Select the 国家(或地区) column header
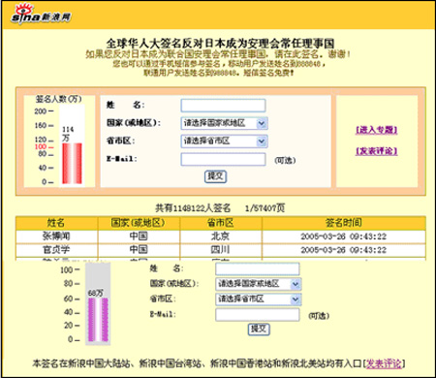This screenshot has width=436, height=378. 139,223
